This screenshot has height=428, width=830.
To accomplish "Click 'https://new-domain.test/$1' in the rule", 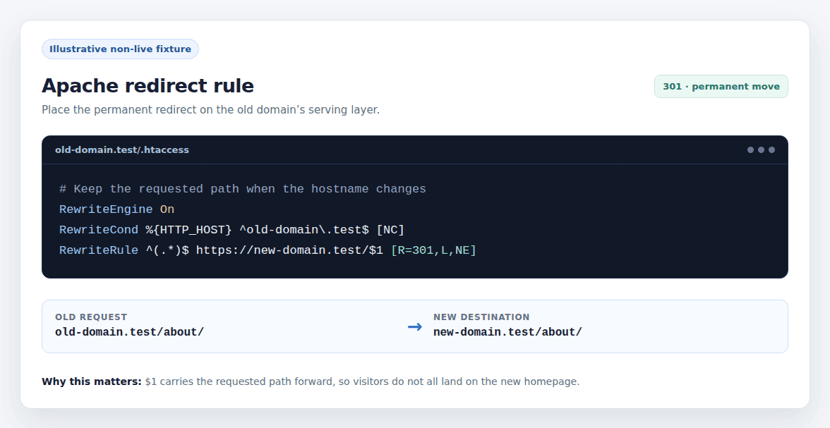I will pyautogui.click(x=289, y=250).
